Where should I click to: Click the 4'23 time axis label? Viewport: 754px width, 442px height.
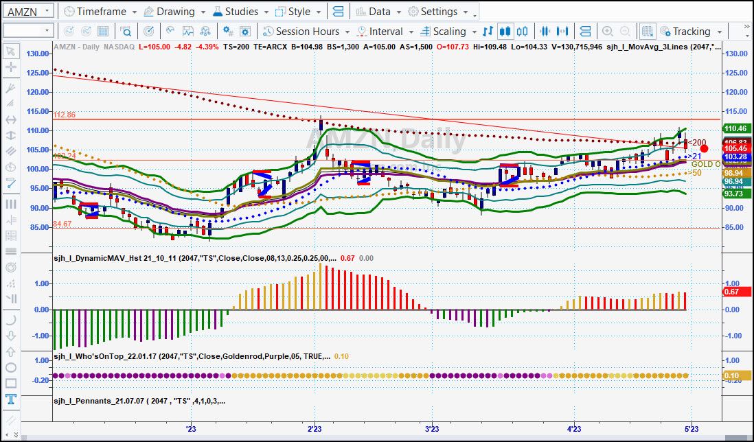click(573, 428)
